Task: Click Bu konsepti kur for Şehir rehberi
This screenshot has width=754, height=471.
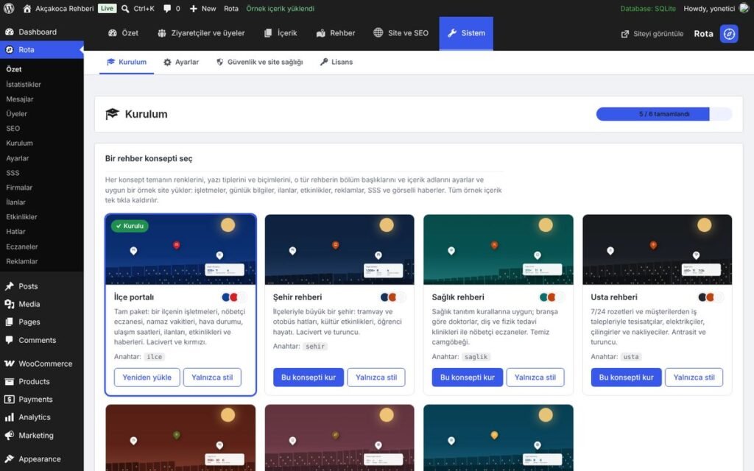Action: tap(309, 378)
